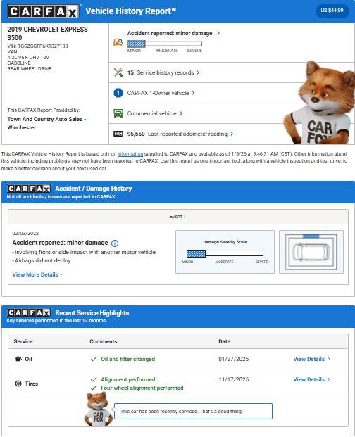The image size is (355, 437).
Task: Click the accident car icon with magnifier
Action: 118,42
